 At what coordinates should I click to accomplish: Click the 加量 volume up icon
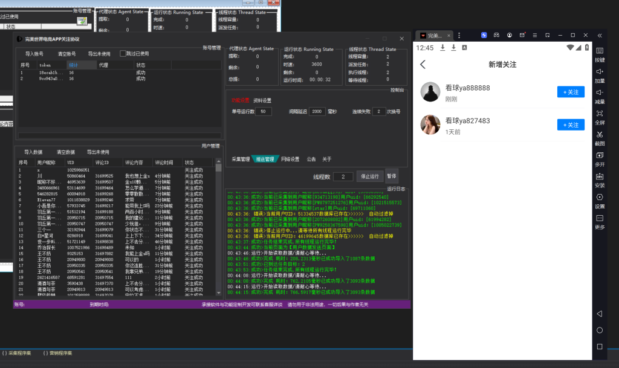tap(600, 74)
